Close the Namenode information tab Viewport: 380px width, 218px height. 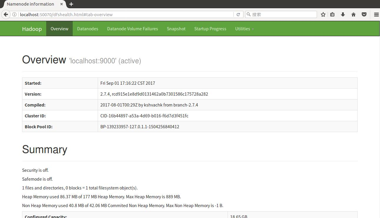tap(62, 4)
